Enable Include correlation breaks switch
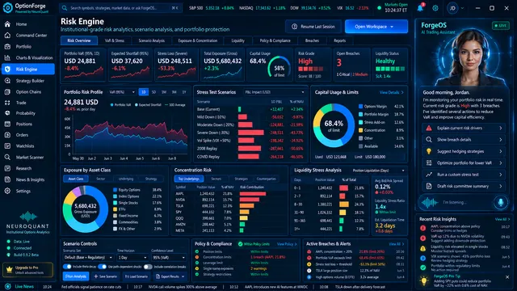 [x=148, y=267]
